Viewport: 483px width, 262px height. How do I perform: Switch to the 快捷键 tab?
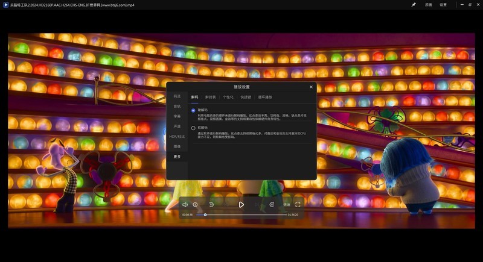tap(246, 97)
